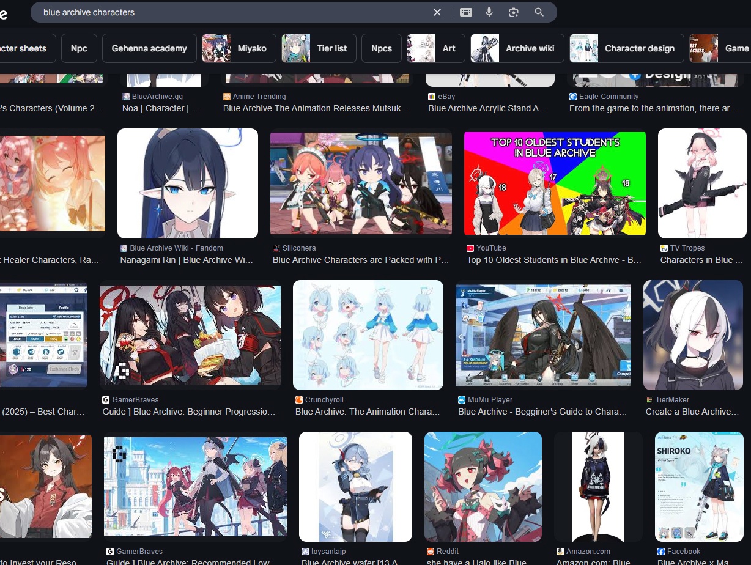
Task: Select the Npc filter chip
Action: [x=79, y=48]
